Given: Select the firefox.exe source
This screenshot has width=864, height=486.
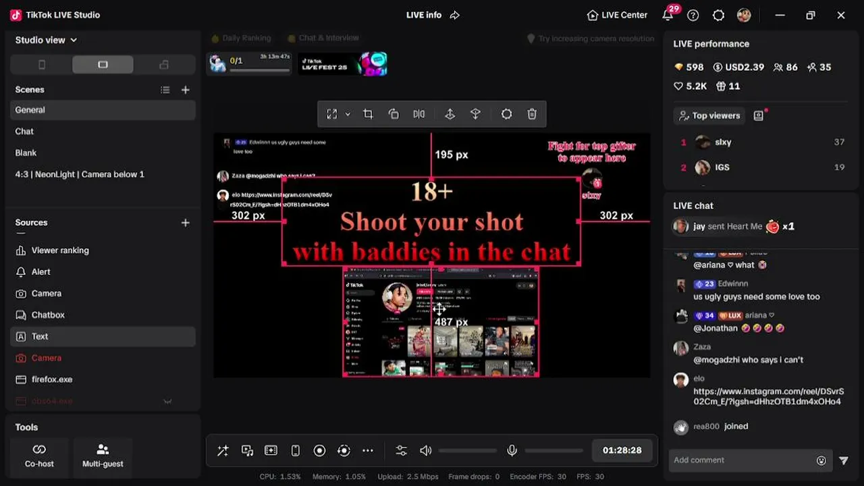Looking at the screenshot, I should click(103, 380).
